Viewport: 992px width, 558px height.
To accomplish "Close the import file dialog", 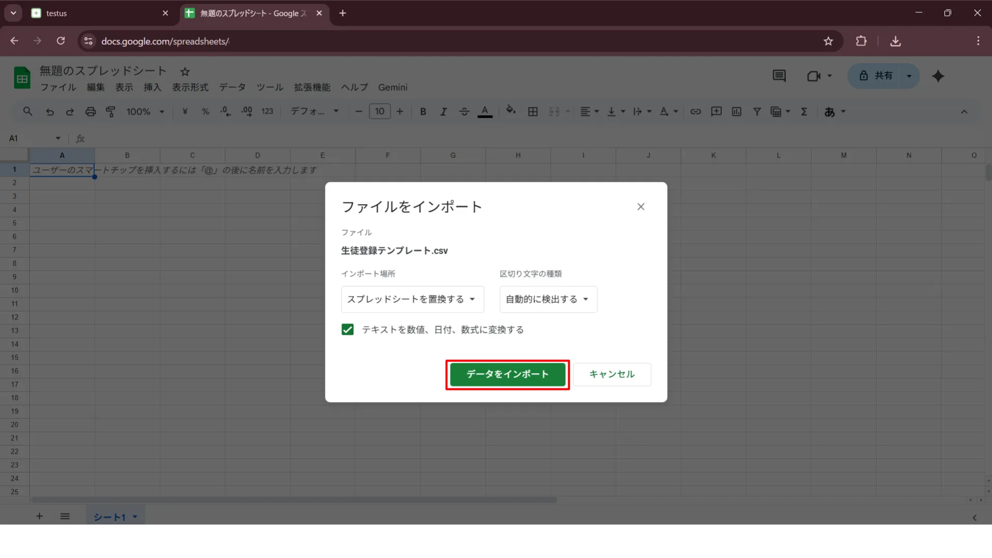I will [x=641, y=207].
